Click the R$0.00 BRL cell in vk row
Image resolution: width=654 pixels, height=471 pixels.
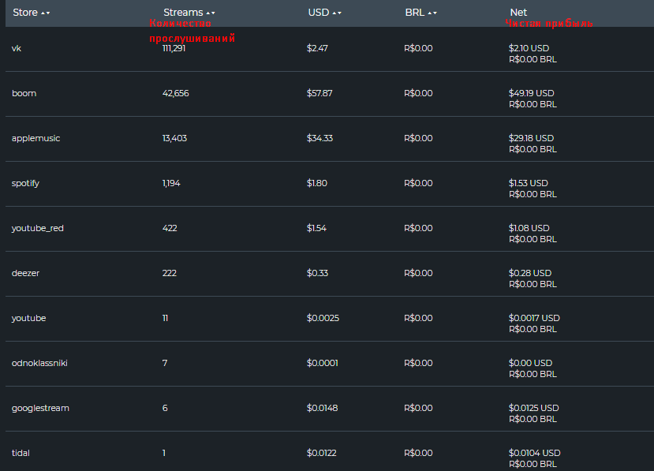[418, 48]
